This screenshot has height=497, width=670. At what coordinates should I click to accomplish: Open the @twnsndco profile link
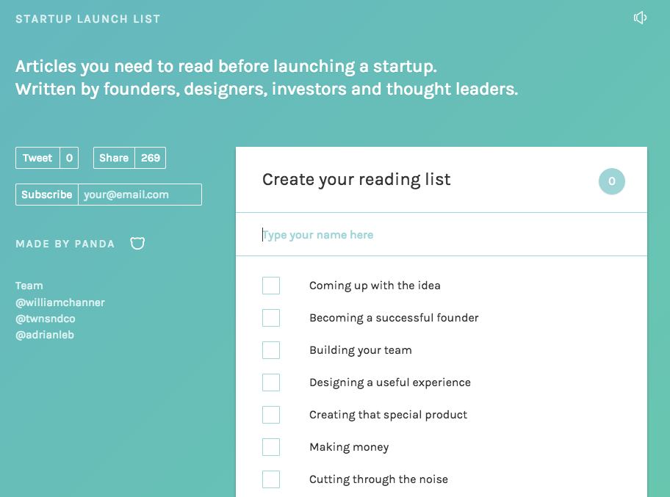(46, 319)
